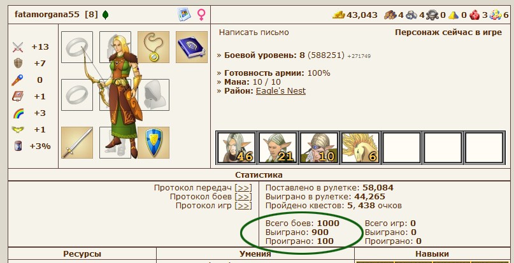The image size is (514, 263).
Task: Open Протокол передач arrows link
Action: (x=243, y=188)
